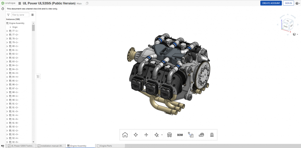
Task: Open the zoom tool dropdown arrow
Action: (162, 135)
